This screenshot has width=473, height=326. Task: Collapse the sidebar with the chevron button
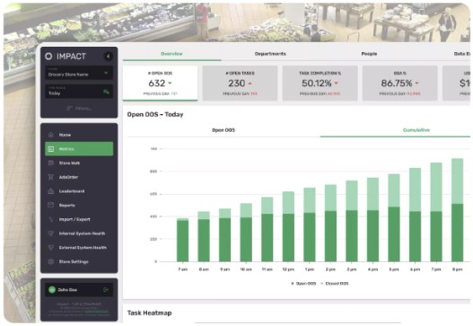(108, 57)
